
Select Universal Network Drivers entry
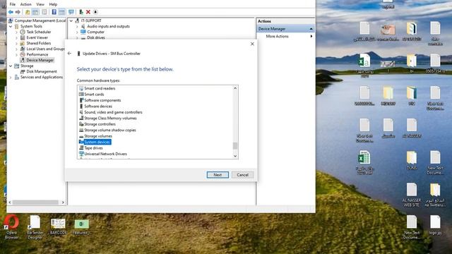click(x=105, y=154)
